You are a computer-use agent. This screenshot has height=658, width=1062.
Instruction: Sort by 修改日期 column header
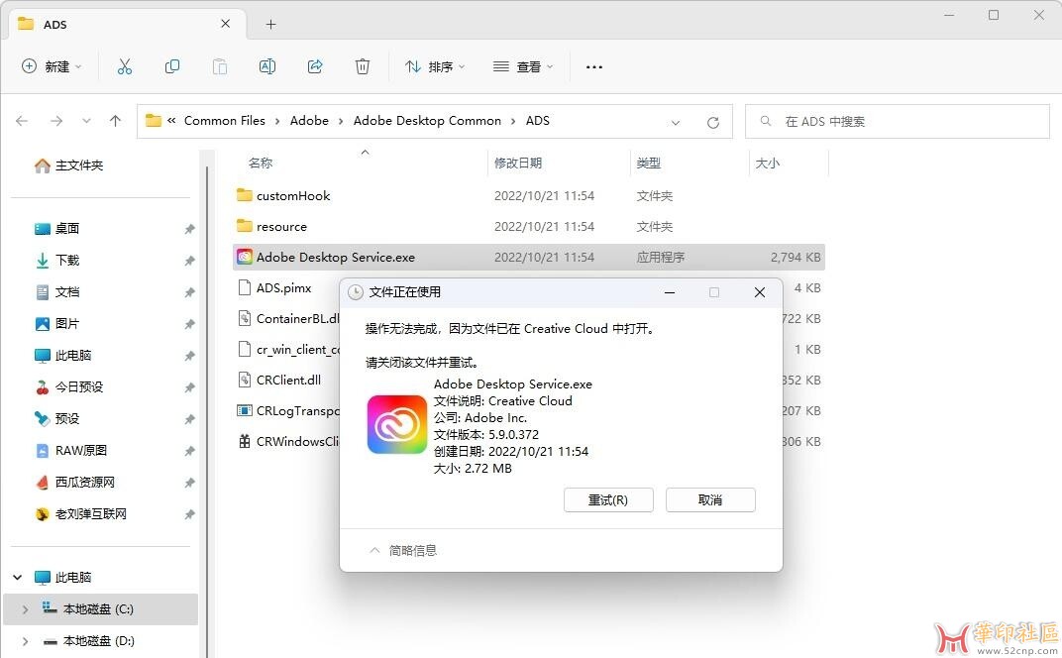click(x=518, y=164)
